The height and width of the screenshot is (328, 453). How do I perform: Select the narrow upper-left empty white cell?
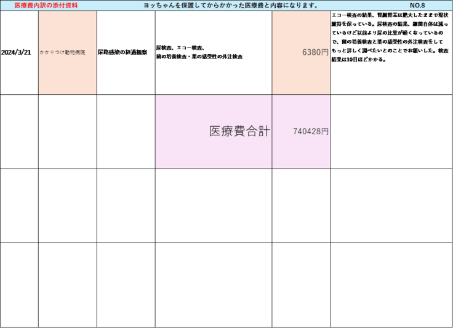pos(126,206)
